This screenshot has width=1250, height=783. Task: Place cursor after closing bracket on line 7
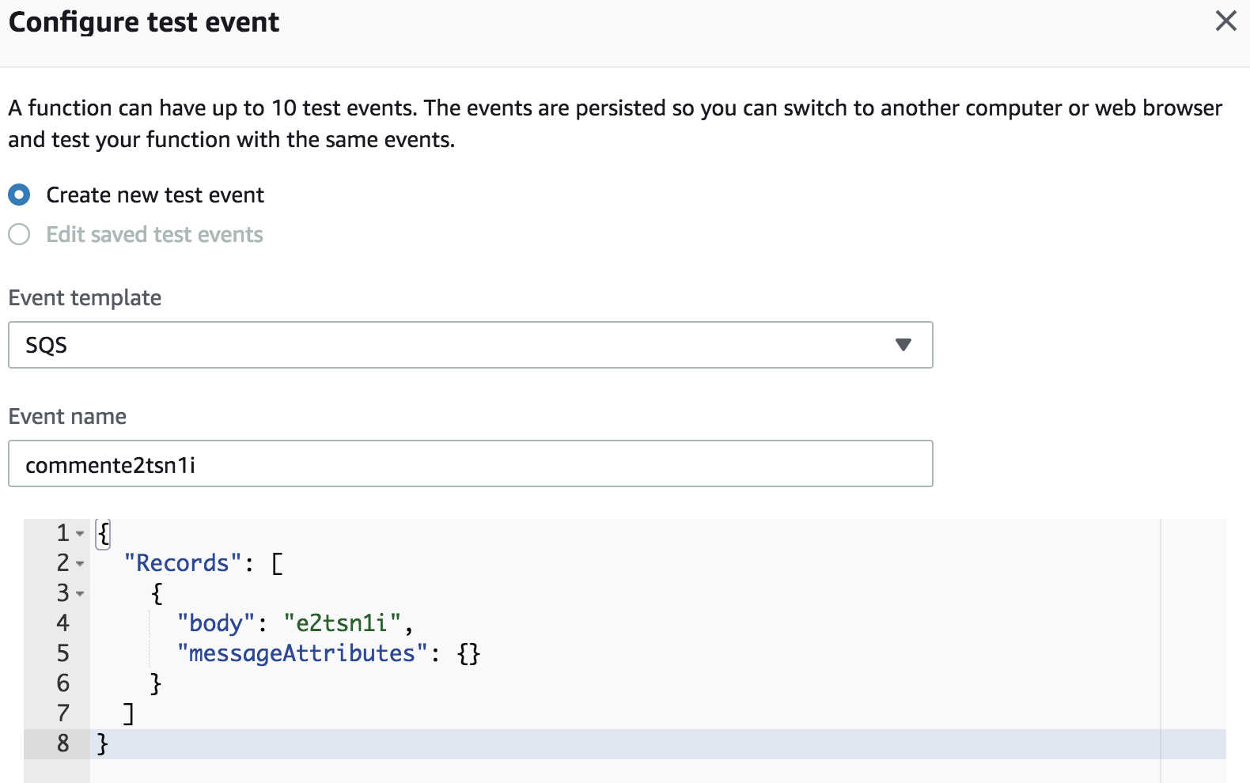(x=137, y=713)
